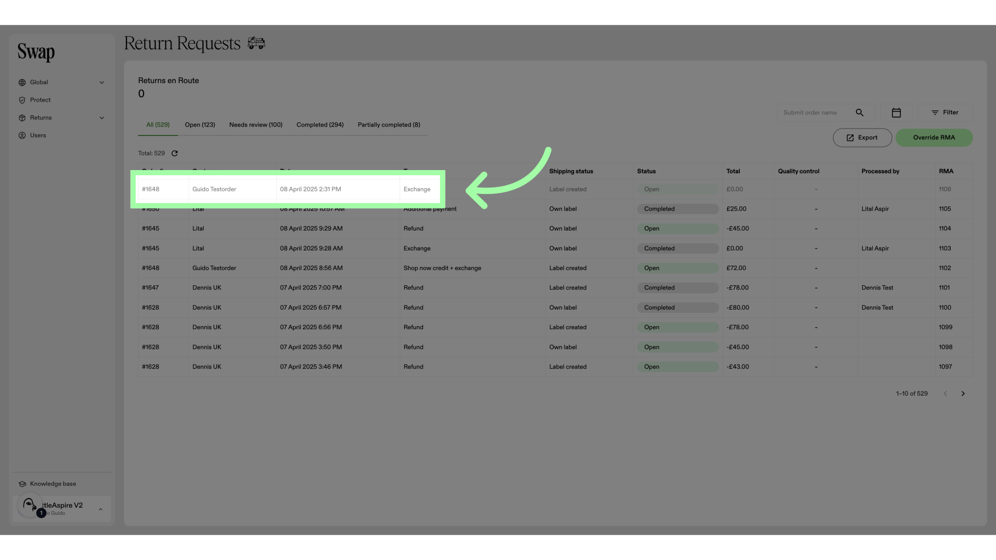Open the Shop now credit + exchange row
996x560 pixels.
pos(555,268)
